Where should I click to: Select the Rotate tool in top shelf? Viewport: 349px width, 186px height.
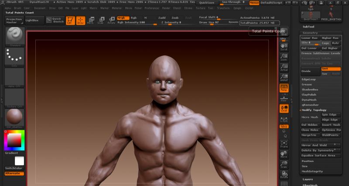[111, 20]
